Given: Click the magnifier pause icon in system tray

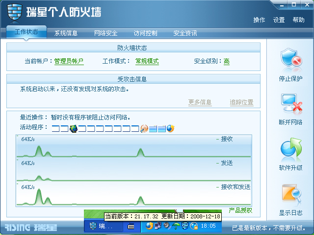Looking at the screenshot, I should coord(194,226).
